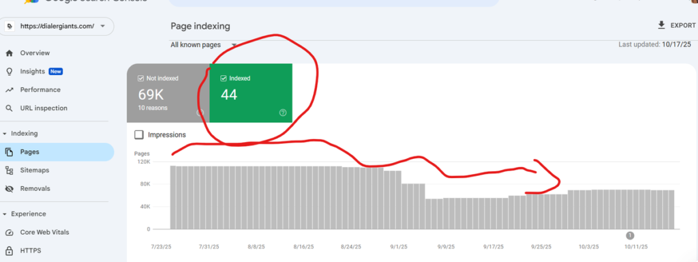Click the chart annotation marker 1

[x=630, y=235]
